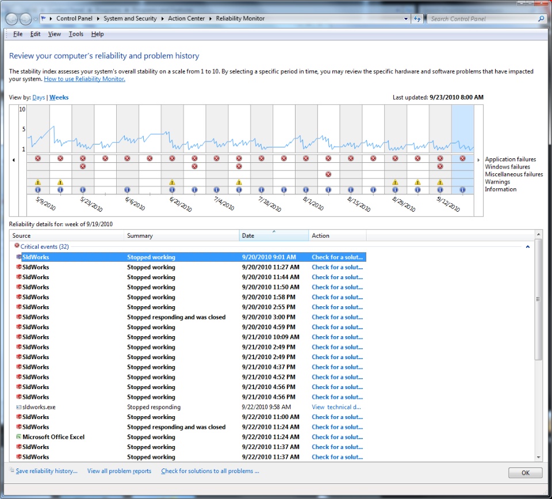Open the Edit menu
552x499 pixels.
click(x=35, y=34)
